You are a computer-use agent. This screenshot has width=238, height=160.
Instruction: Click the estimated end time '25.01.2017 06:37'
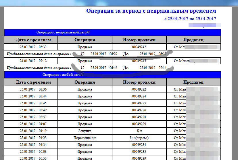coord(153,54)
